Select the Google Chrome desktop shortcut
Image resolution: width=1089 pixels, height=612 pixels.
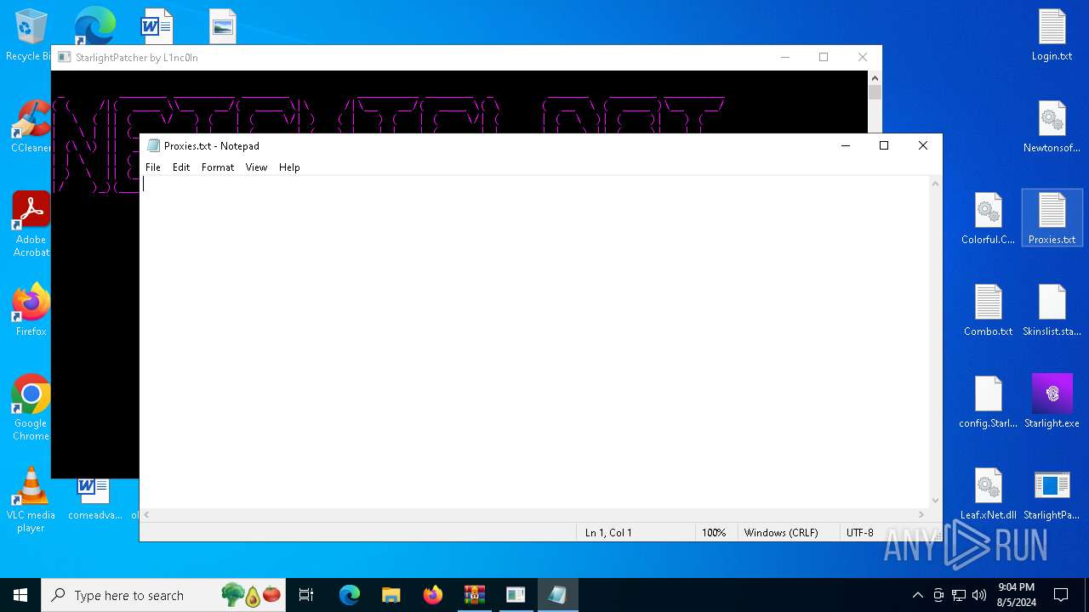[31, 408]
